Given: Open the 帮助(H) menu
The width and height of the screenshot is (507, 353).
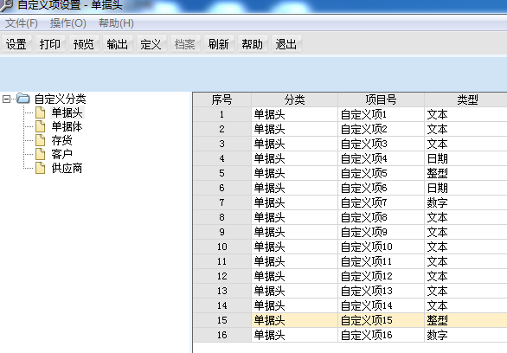Looking at the screenshot, I should [116, 23].
